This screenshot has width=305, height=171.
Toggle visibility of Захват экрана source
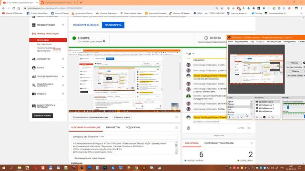point(257,102)
